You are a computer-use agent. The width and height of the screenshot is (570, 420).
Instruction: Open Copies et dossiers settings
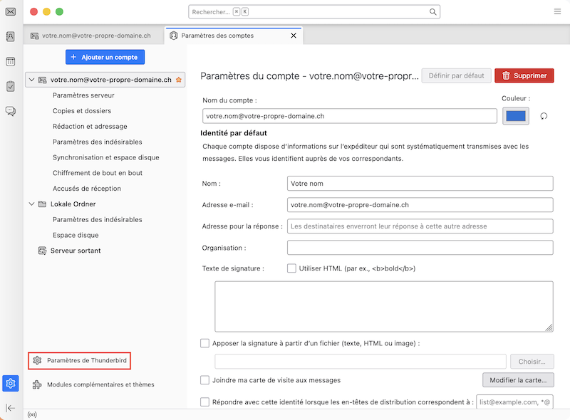click(x=82, y=111)
